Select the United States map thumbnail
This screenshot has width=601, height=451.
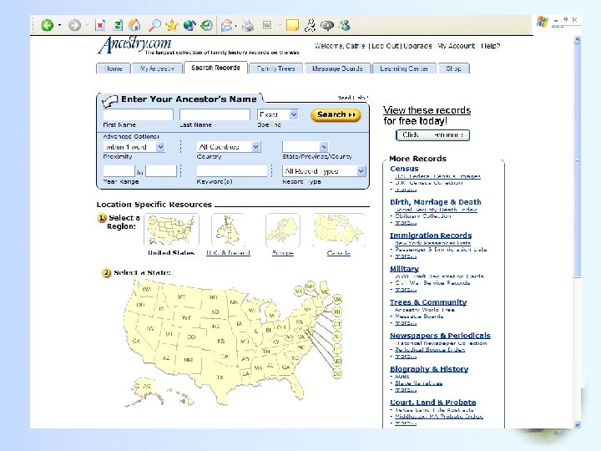coord(171,231)
